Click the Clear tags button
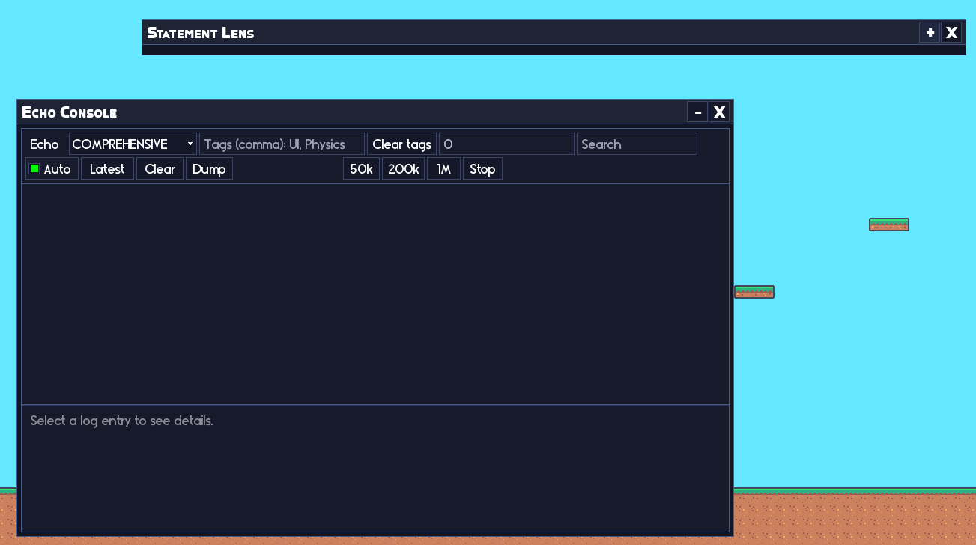 401,144
